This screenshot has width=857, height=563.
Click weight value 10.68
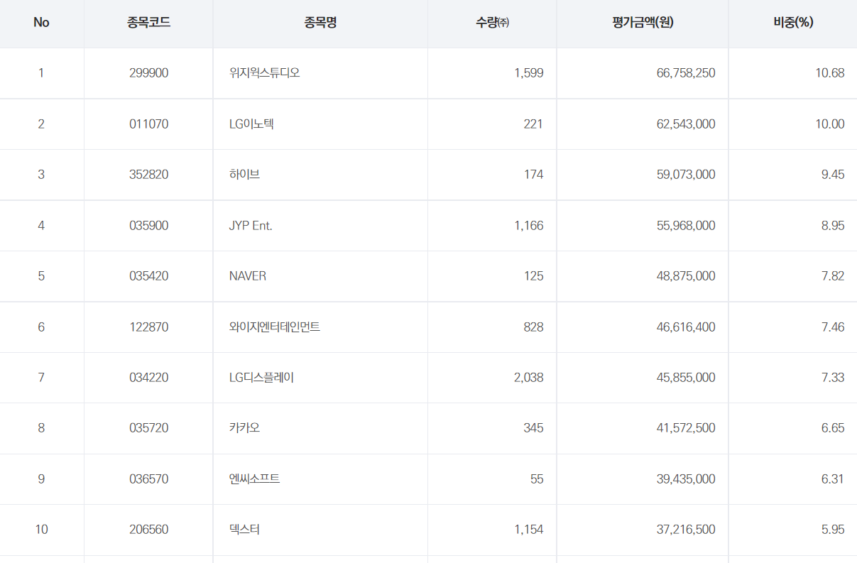pyautogui.click(x=830, y=73)
